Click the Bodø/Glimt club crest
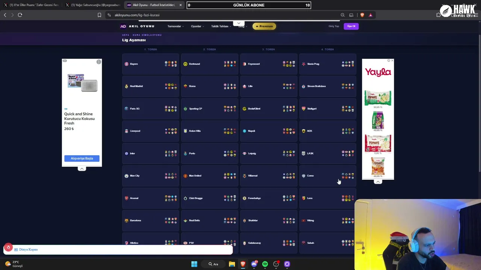 (244, 109)
